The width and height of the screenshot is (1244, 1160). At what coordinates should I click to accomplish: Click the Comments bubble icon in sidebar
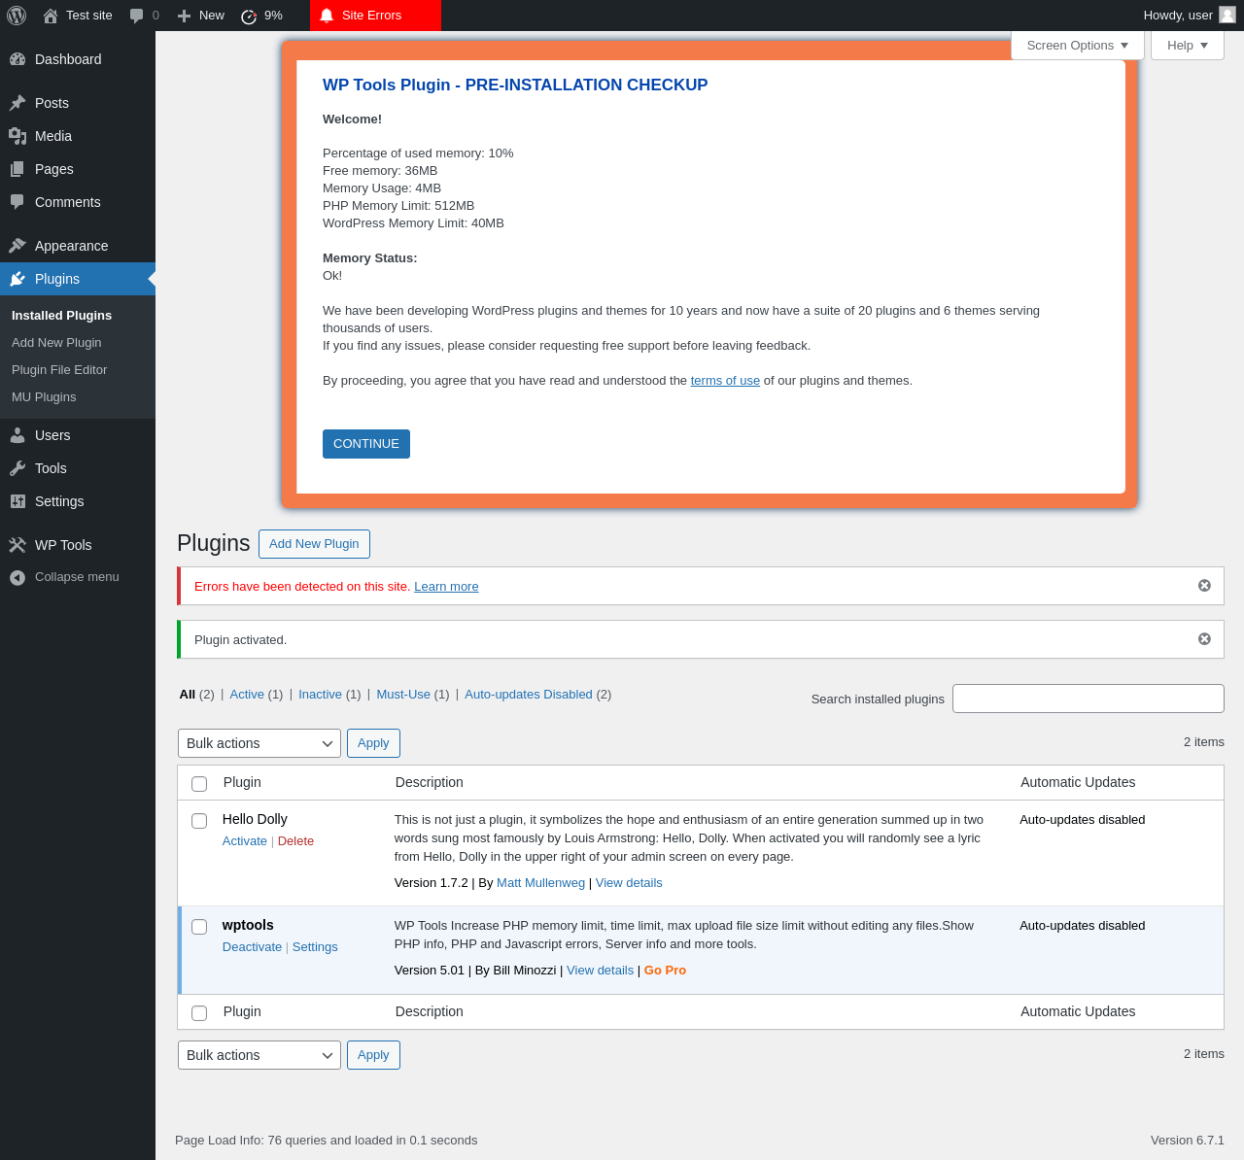[x=17, y=202]
